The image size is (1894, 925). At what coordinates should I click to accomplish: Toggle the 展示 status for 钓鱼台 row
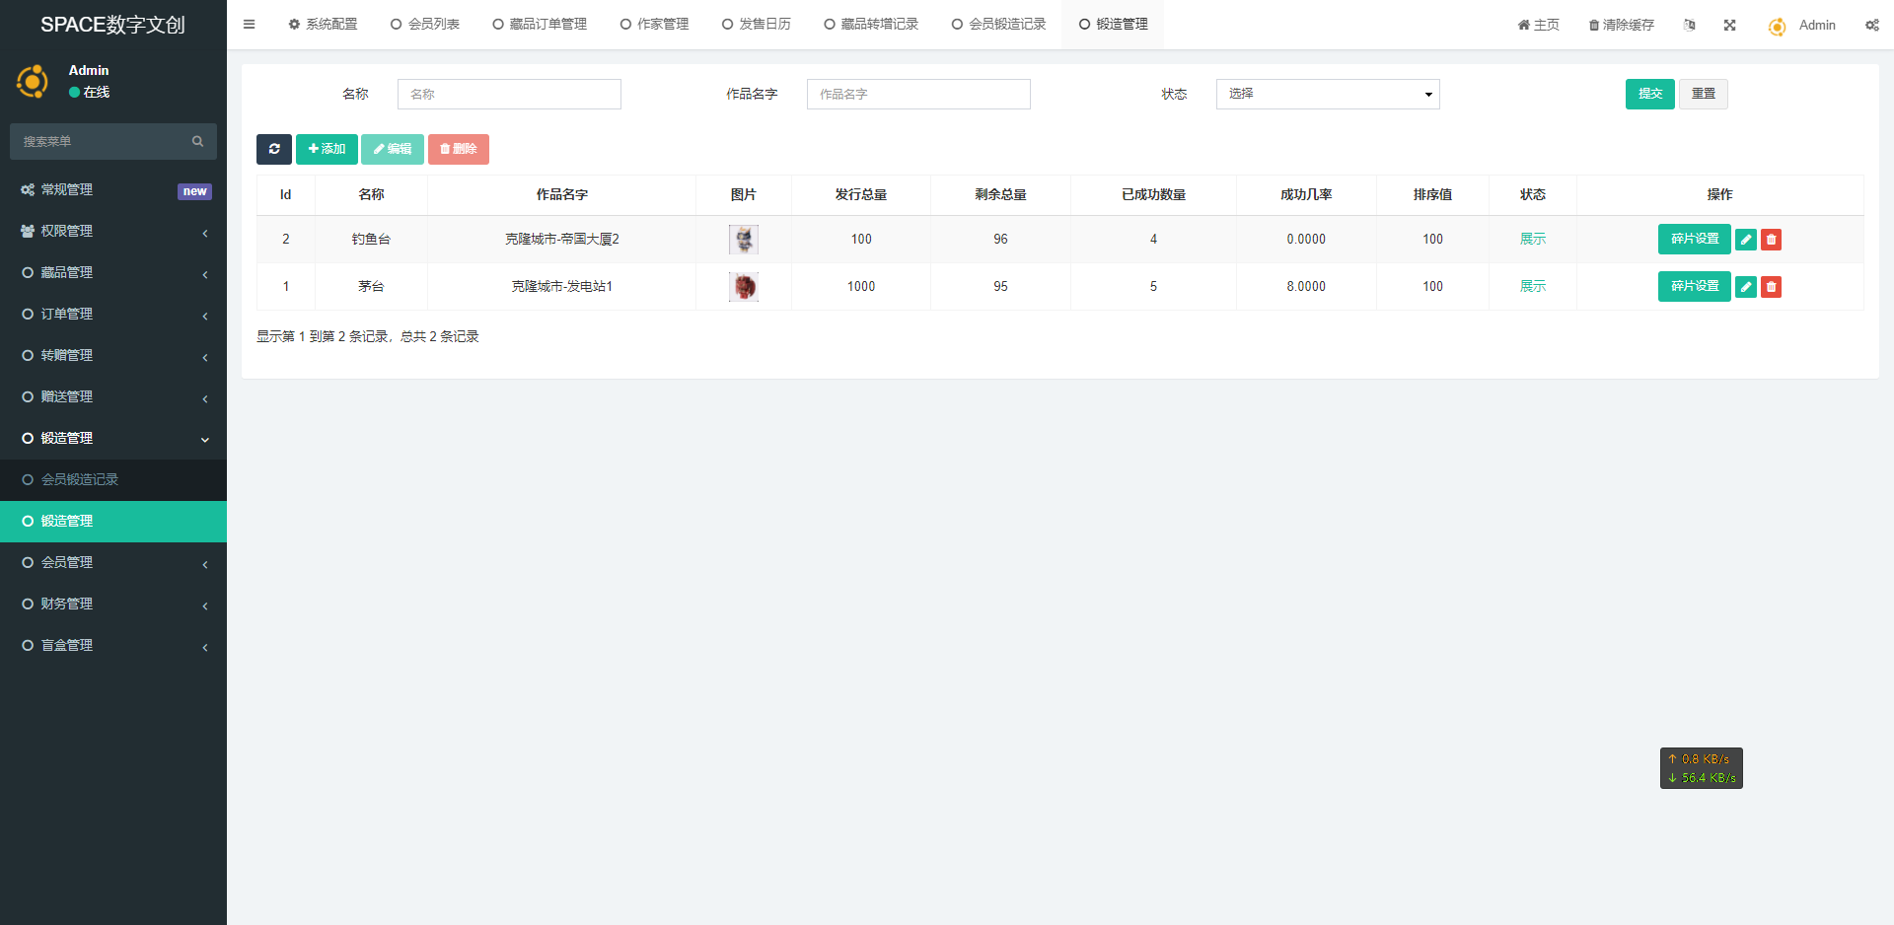[1532, 239]
